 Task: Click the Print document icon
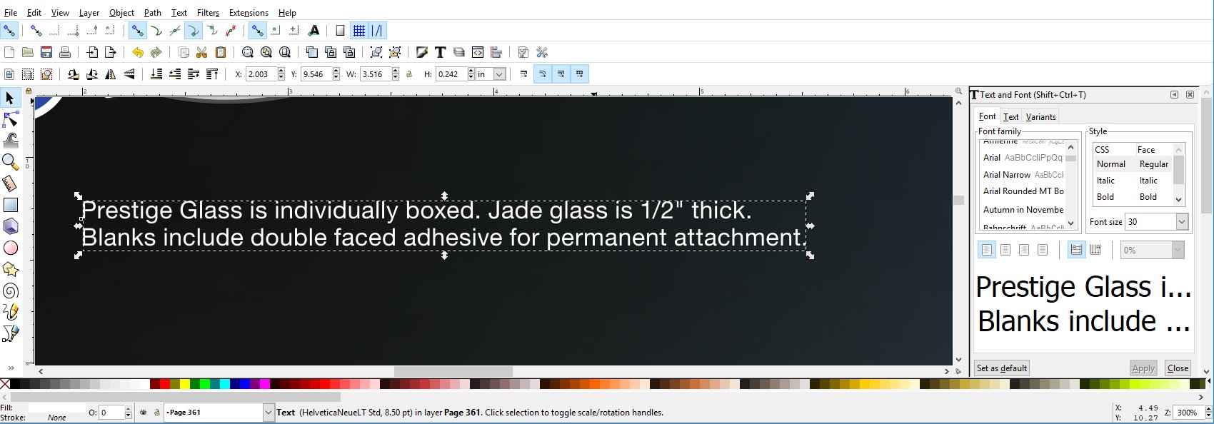(65, 52)
